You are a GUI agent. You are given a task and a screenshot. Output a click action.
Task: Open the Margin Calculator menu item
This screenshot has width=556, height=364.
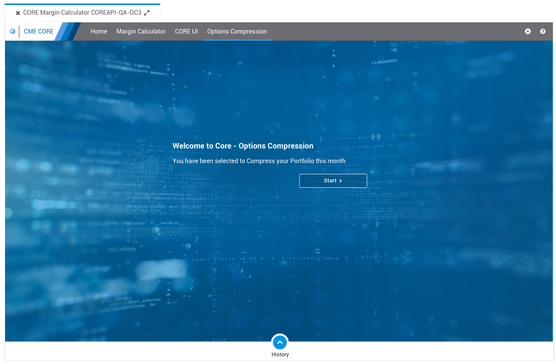[141, 31]
